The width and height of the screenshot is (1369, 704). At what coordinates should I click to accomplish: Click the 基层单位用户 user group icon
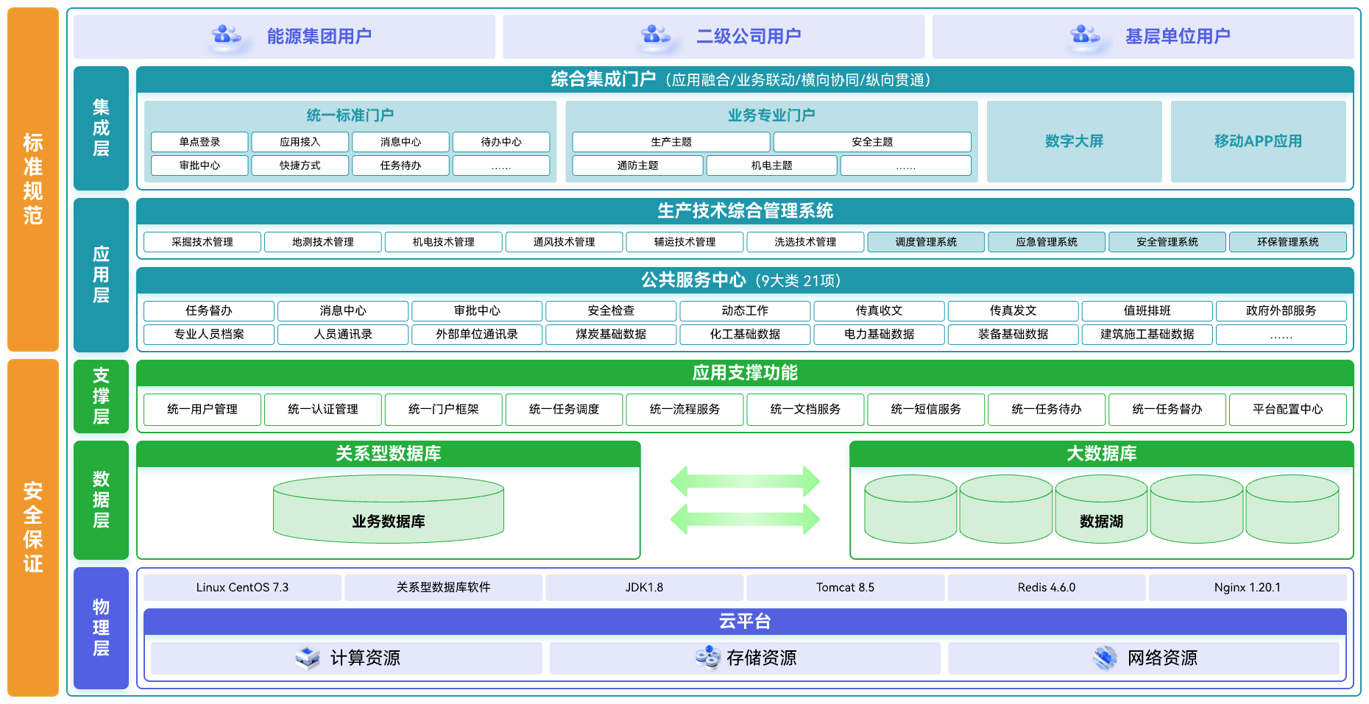pyautogui.click(x=1085, y=35)
